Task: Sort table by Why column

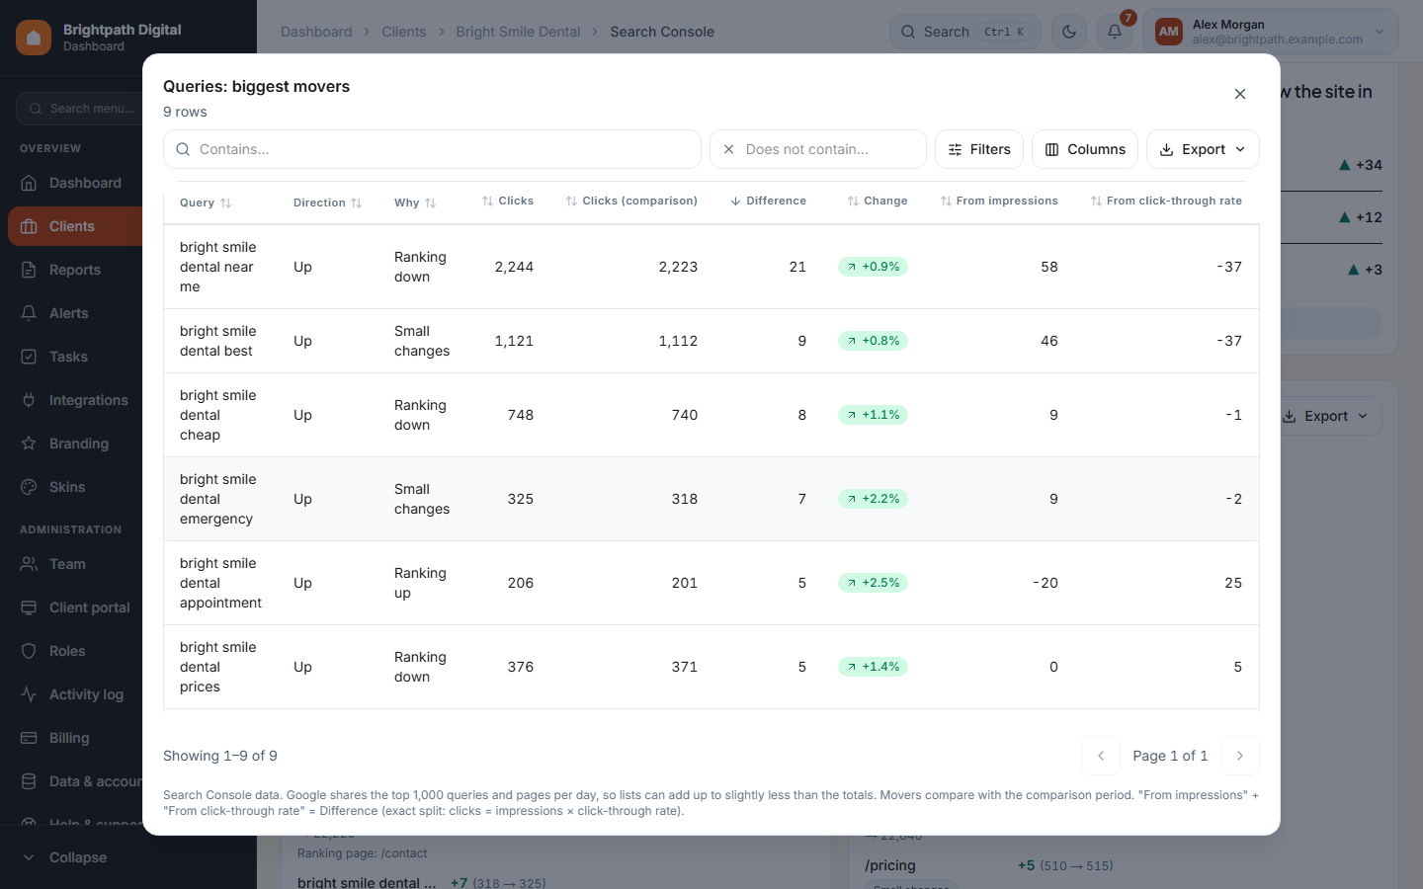Action: [415, 202]
